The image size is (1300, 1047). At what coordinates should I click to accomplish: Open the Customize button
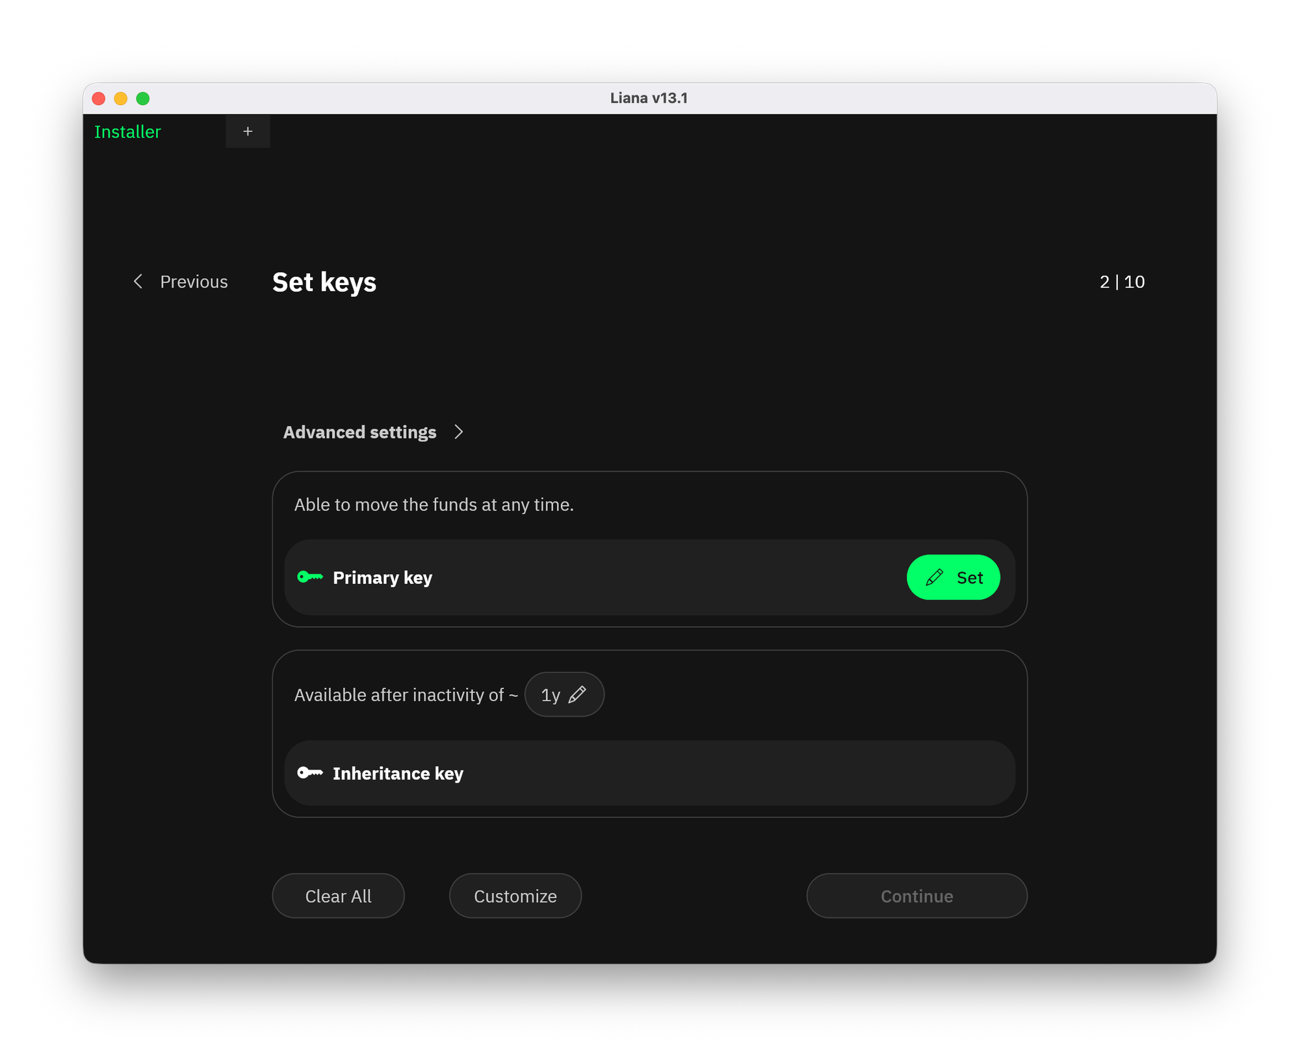pyautogui.click(x=515, y=896)
